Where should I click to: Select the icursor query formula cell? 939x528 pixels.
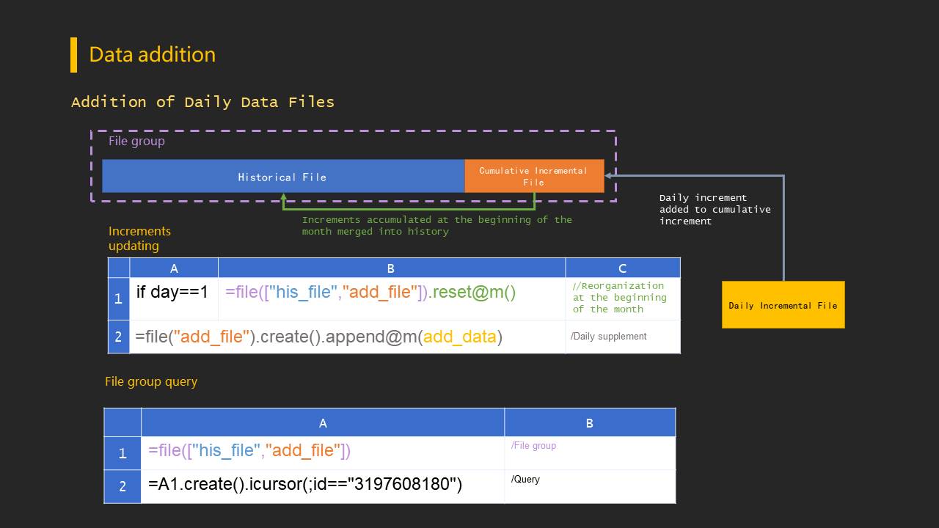pos(305,485)
